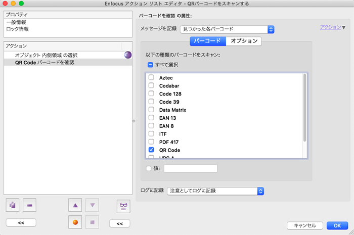Image resolution: width=354 pixels, height=235 pixels.
Task: Select ロック情報 in properties list
Action: tap(17, 29)
